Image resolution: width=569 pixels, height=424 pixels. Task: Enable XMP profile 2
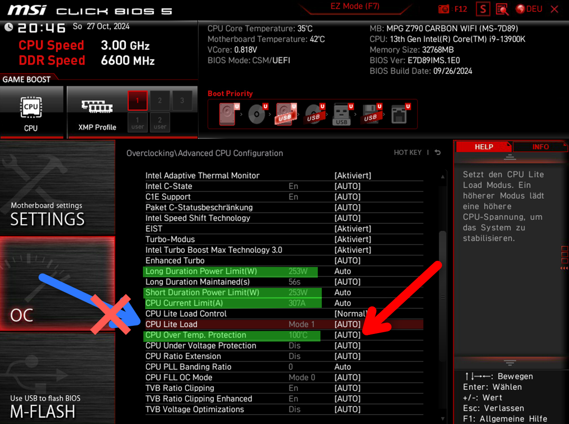160,101
